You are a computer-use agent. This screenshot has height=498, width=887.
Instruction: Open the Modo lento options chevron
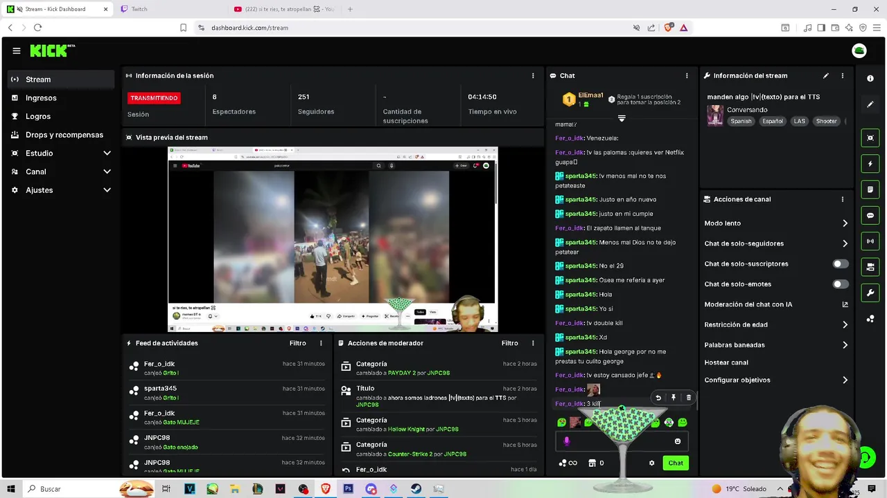[x=845, y=223]
